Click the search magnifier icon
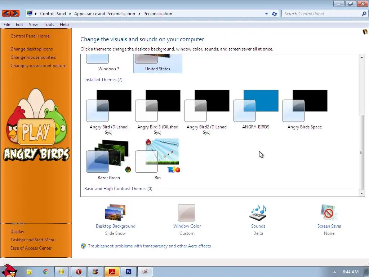Screen dimensions: 369x277 (x=364, y=14)
